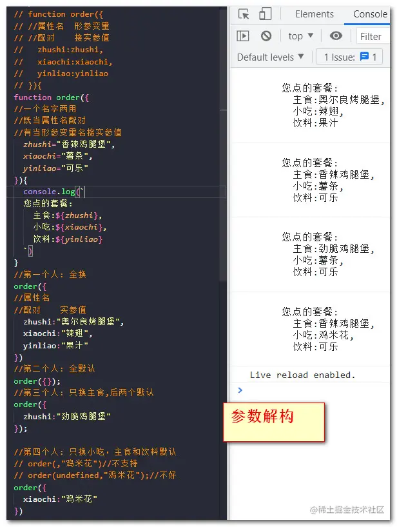
Task: Click the line xiaochi:"辣翅"
Action: [x=58, y=333]
